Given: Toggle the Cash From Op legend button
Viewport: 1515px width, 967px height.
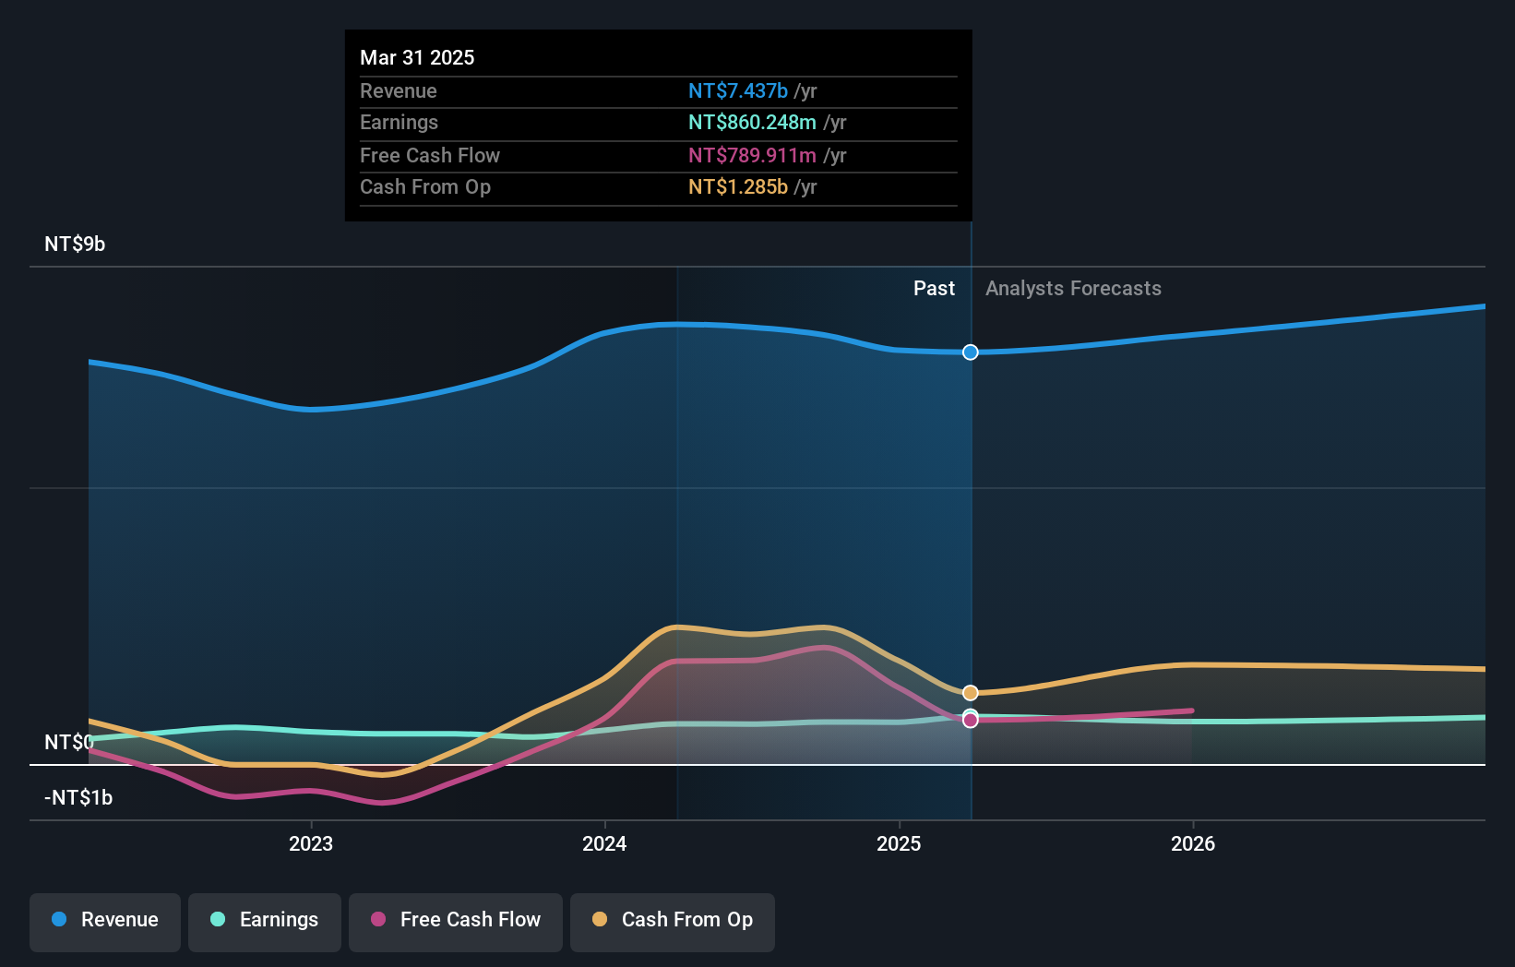Looking at the screenshot, I should 673,922.
